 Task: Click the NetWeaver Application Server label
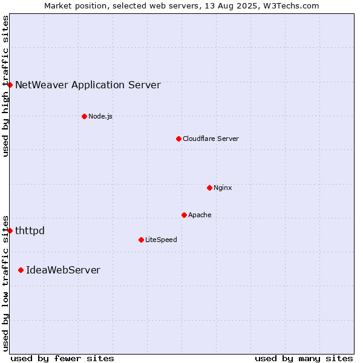tap(88, 85)
